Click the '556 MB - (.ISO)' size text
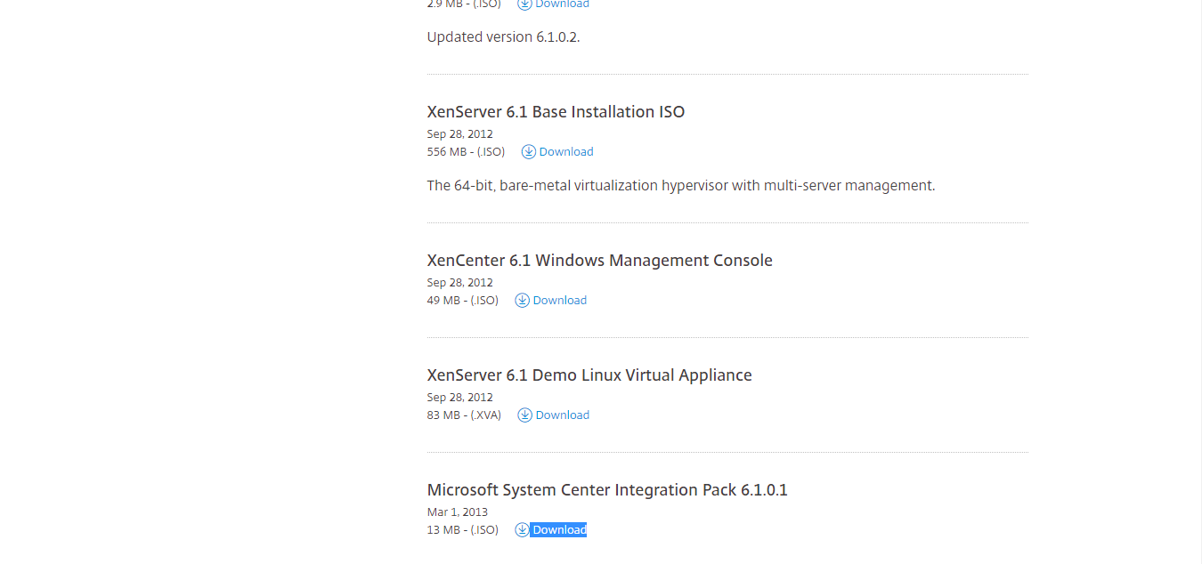Screen dimensions: 1202x564 (x=466, y=151)
